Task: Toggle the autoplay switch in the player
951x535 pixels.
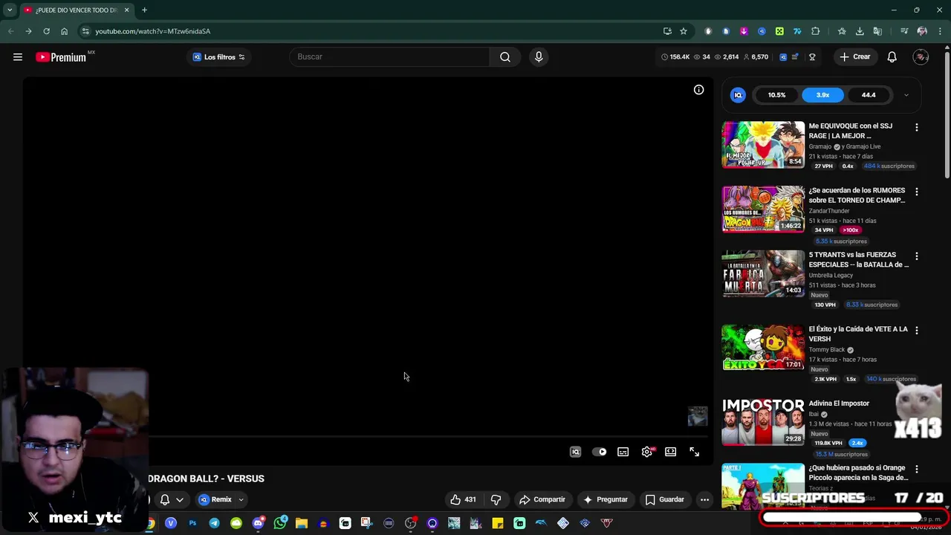Action: [x=599, y=452]
